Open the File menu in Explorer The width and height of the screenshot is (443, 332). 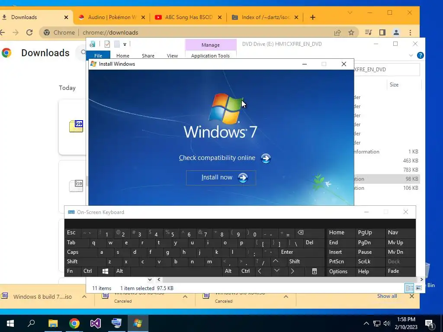coord(98,55)
